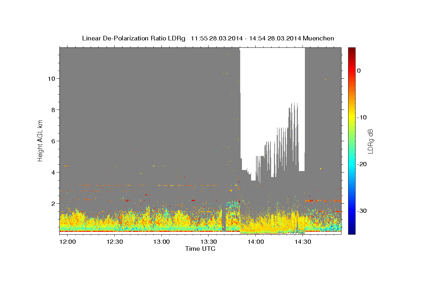The image size is (422, 281).
Task: Click the colorbar value -10
Action: [362, 117]
